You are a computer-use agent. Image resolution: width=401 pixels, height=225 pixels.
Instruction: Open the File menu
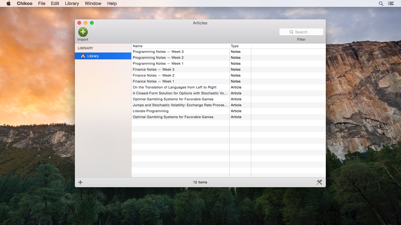tap(42, 3)
